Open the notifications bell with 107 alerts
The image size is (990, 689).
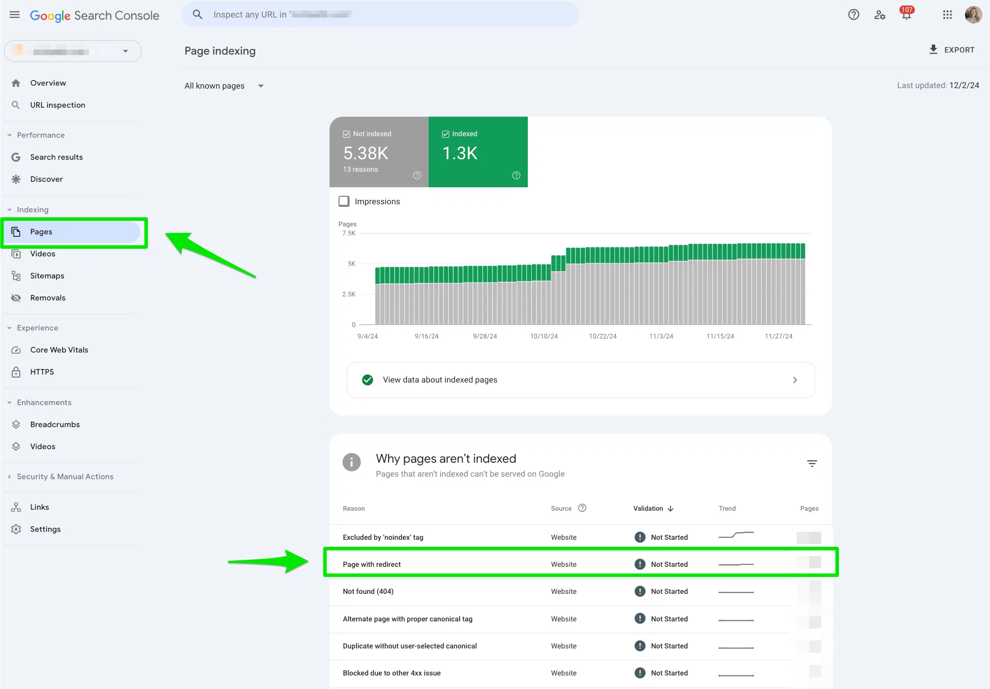[906, 15]
